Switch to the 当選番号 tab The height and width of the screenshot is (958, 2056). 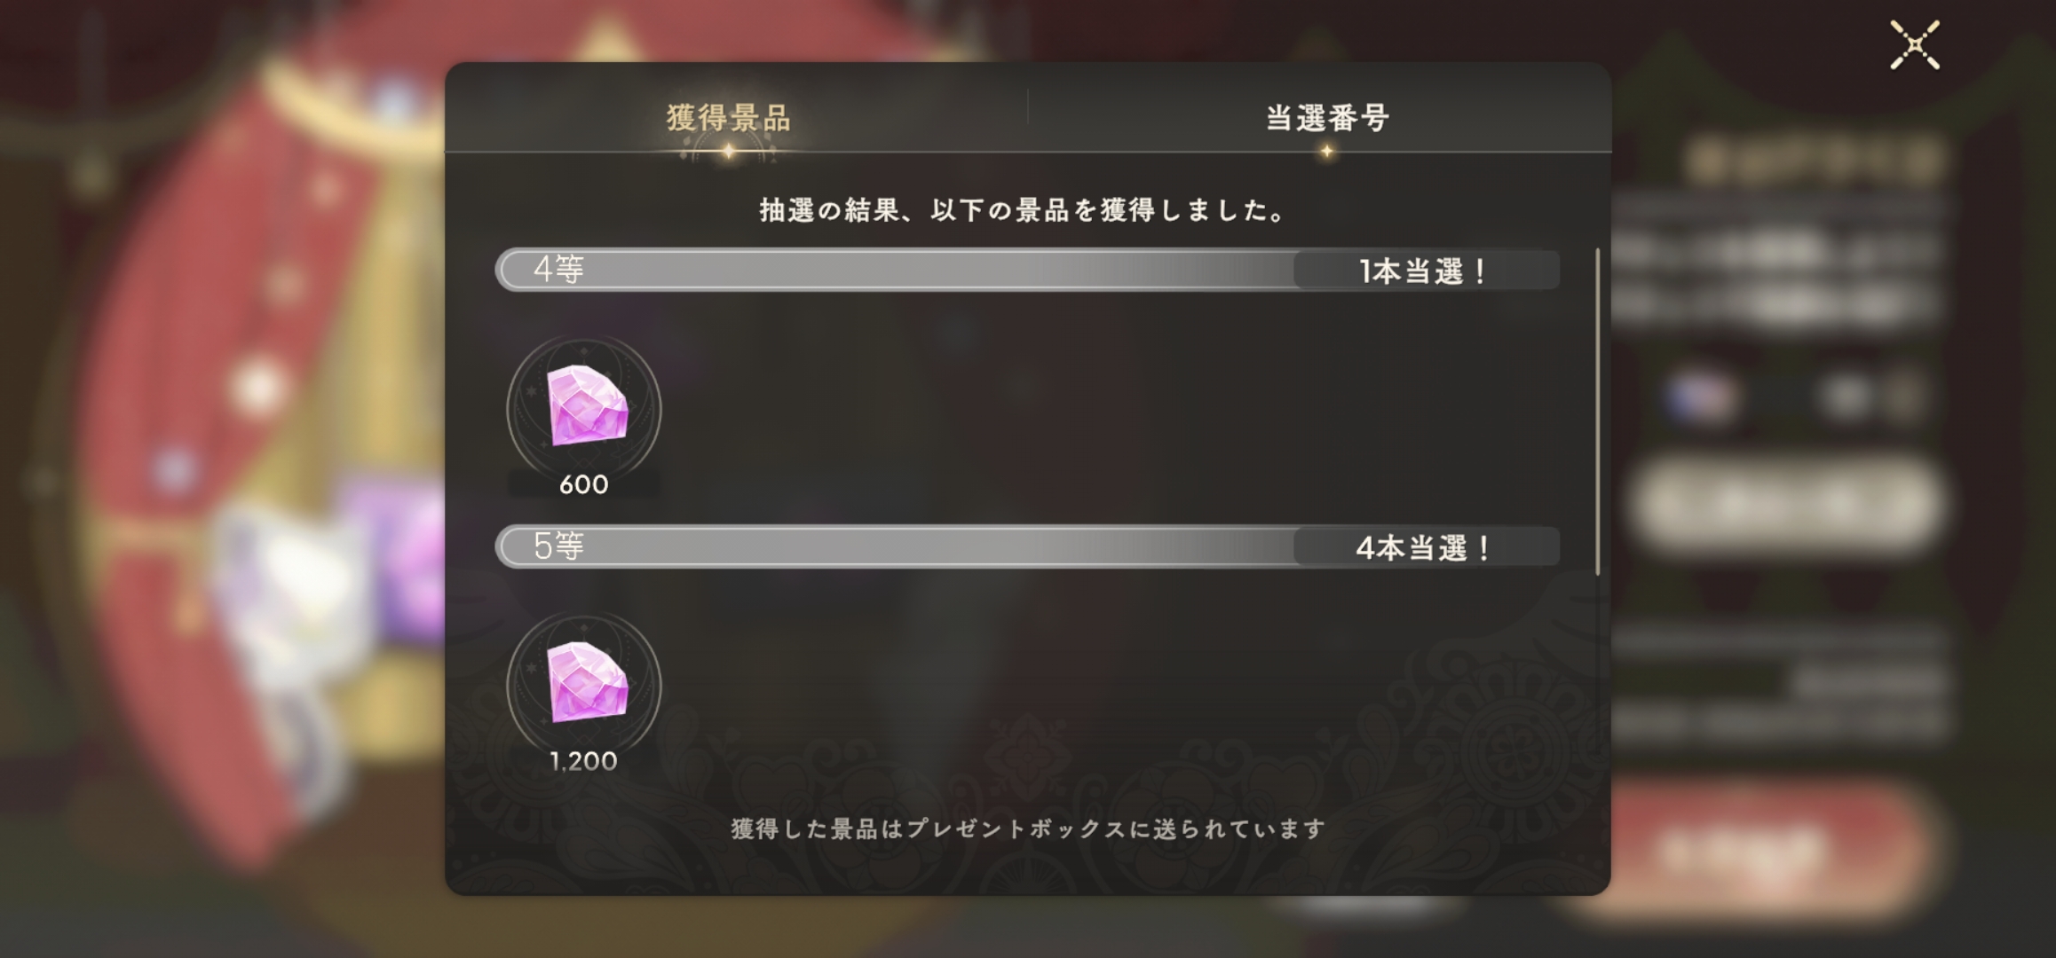(x=1327, y=118)
